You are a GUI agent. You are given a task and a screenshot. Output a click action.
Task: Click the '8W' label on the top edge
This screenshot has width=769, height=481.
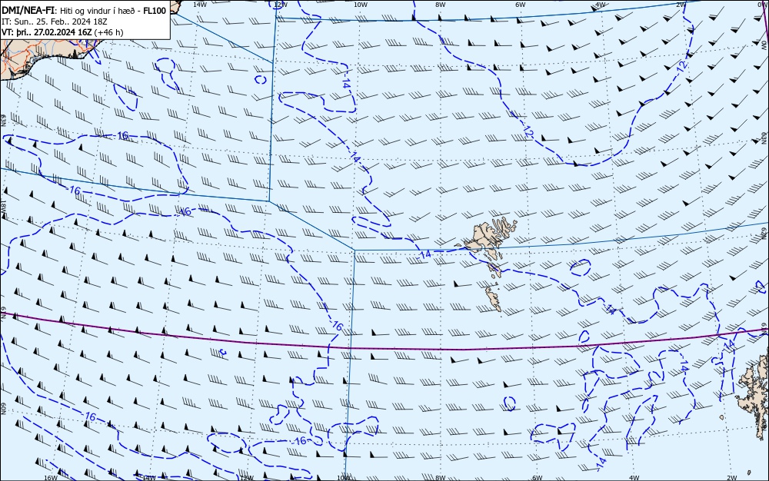click(441, 5)
